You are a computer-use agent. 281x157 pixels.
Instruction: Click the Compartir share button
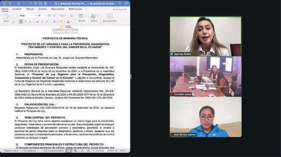pyautogui.click(x=120, y=9)
